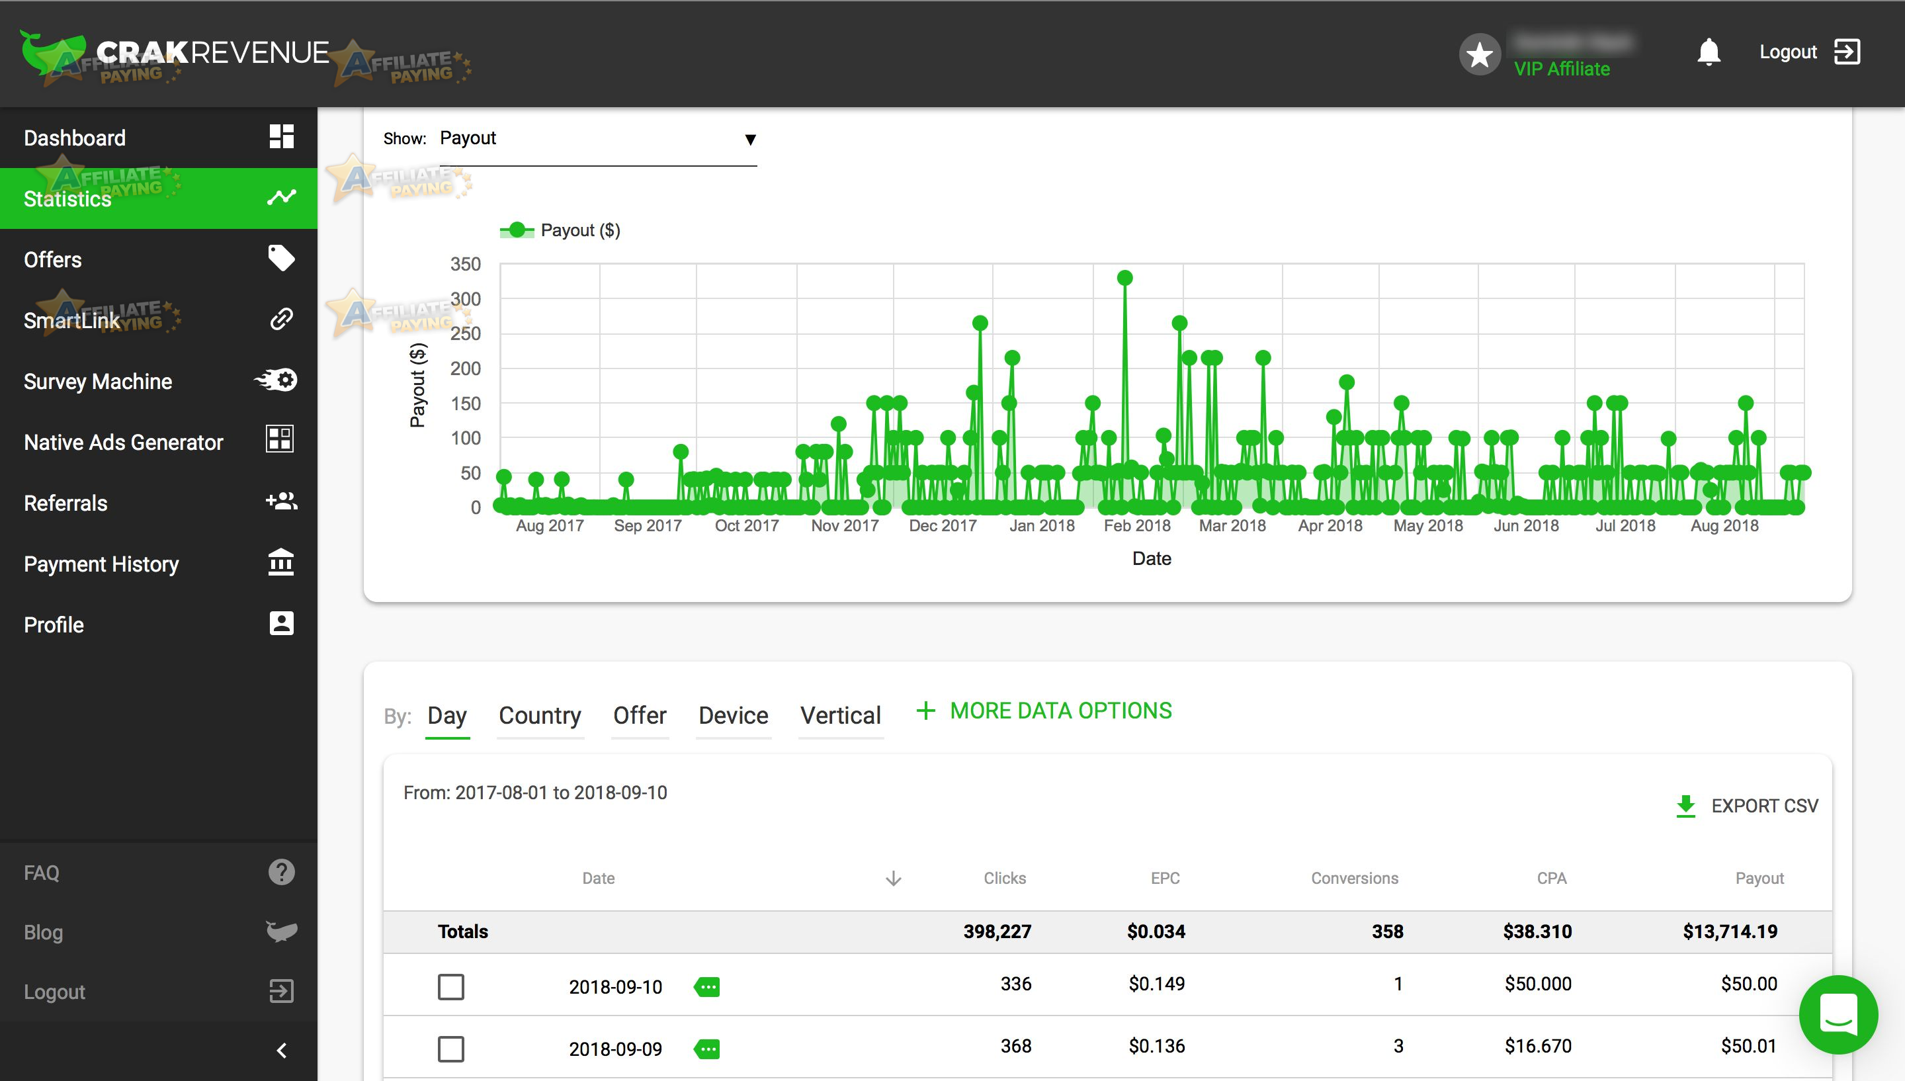Image resolution: width=1905 pixels, height=1081 pixels.
Task: Open the live chat bubble widget
Action: pos(1838,1014)
